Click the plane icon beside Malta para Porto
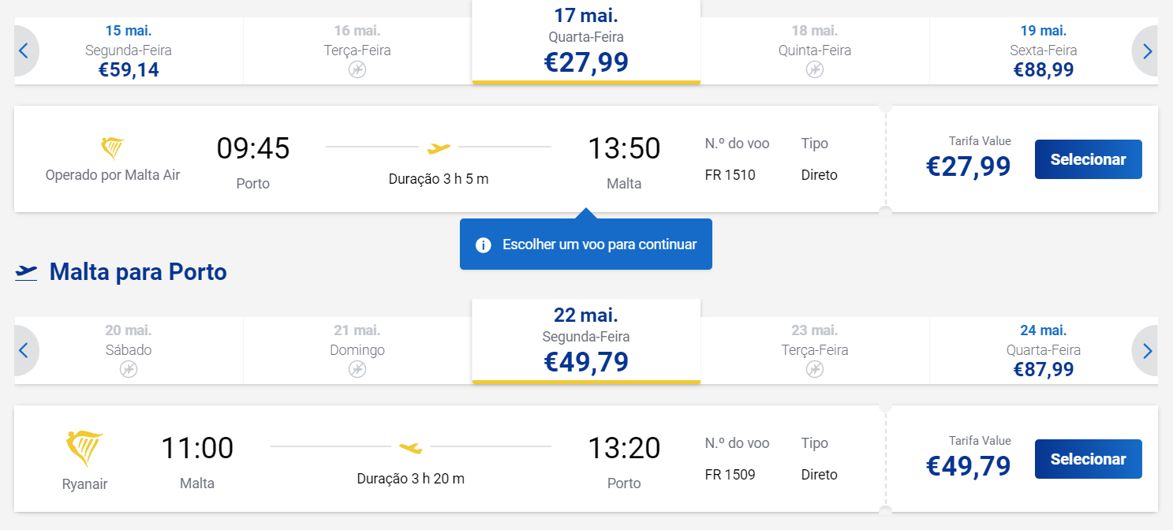Screen dimensions: 1173x530 pos(26,272)
